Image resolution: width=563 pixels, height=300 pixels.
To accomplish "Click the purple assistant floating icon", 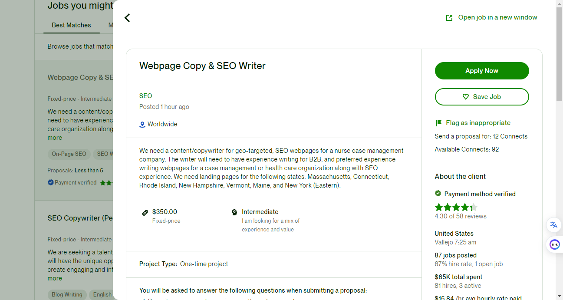I will pyautogui.click(x=554, y=244).
